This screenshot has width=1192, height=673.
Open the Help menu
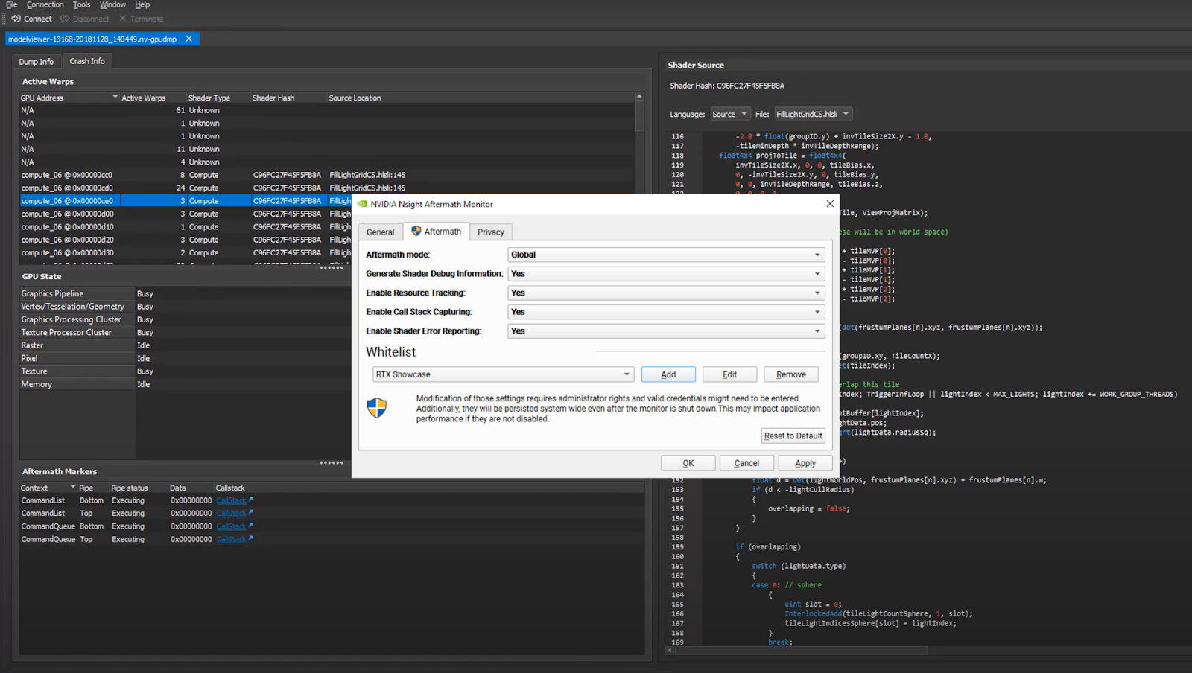(142, 4)
